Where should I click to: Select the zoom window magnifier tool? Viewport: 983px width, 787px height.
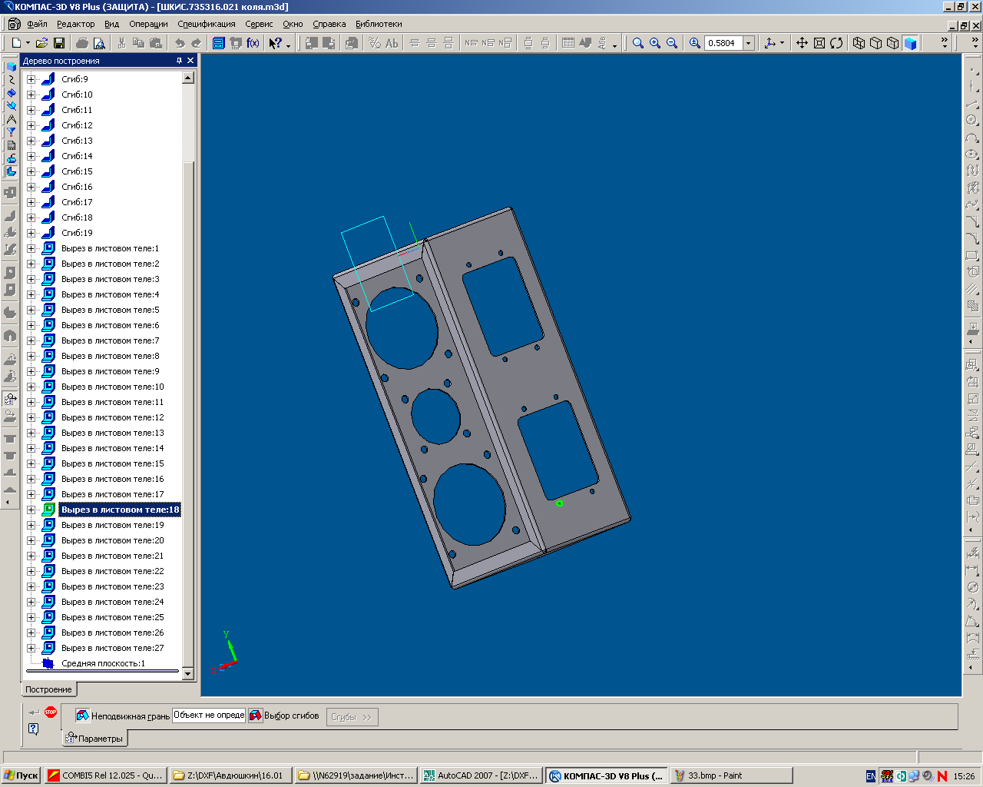pyautogui.click(x=637, y=43)
